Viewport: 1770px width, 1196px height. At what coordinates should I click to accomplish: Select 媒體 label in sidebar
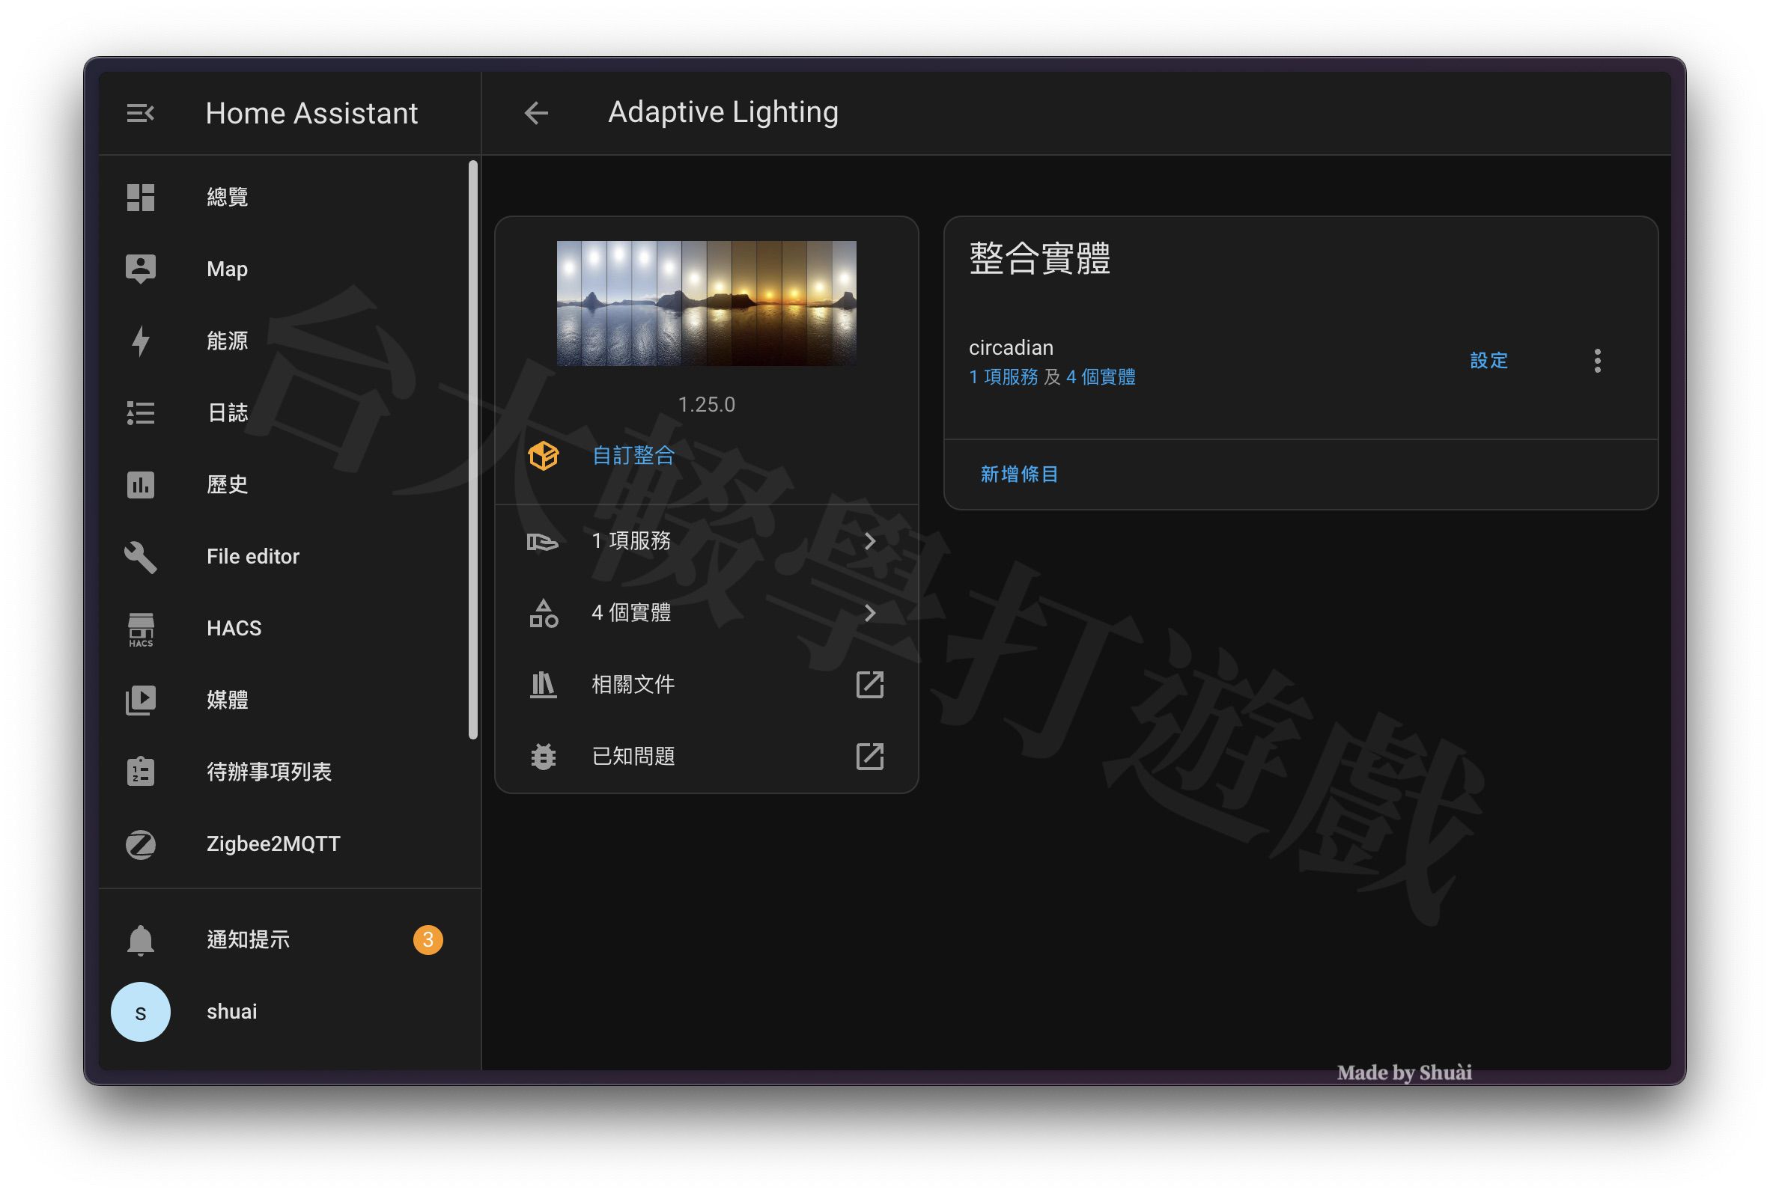click(227, 701)
